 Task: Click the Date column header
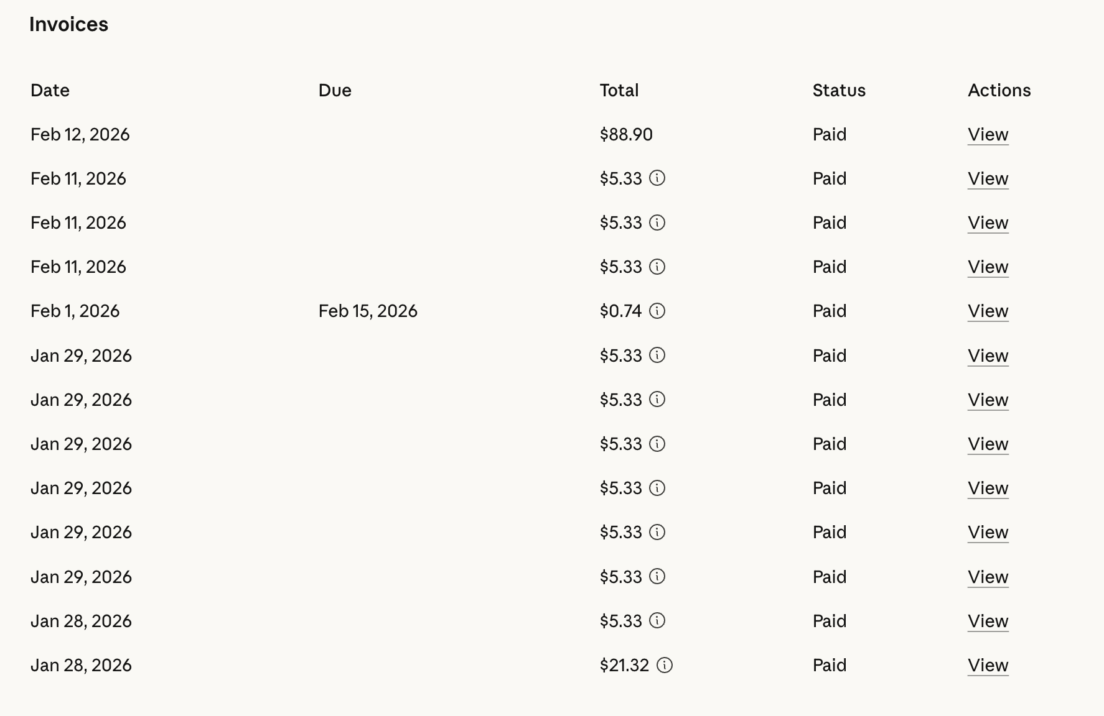(50, 91)
